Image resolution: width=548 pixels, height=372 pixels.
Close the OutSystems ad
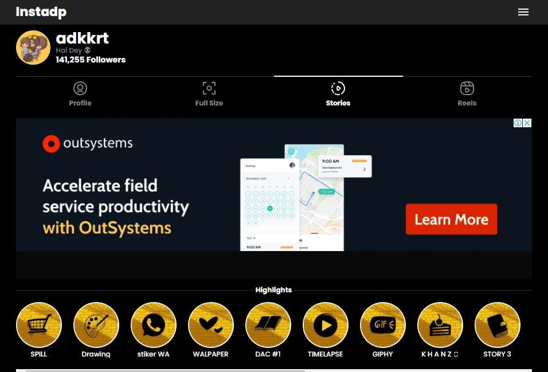tap(527, 123)
